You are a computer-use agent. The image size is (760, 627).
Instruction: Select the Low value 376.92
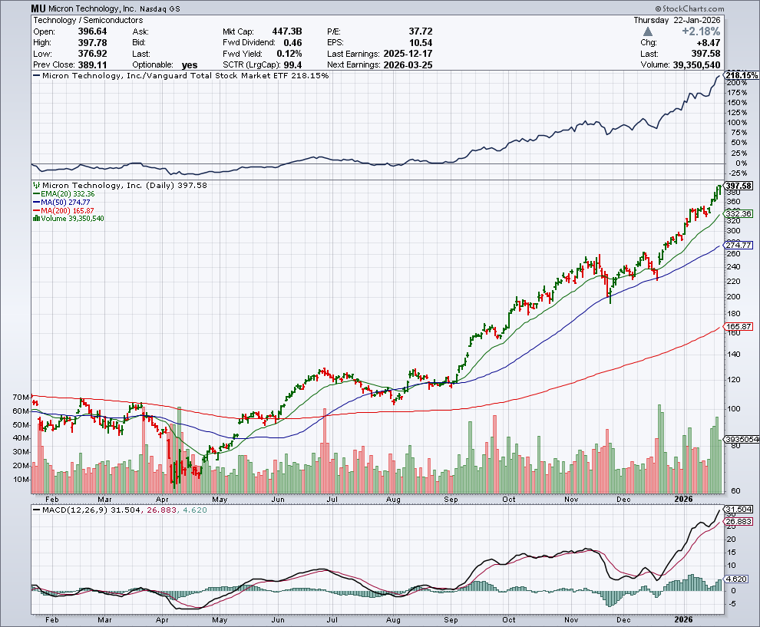pyautogui.click(x=93, y=54)
